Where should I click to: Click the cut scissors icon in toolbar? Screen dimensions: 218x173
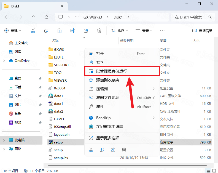[x=33, y=31]
